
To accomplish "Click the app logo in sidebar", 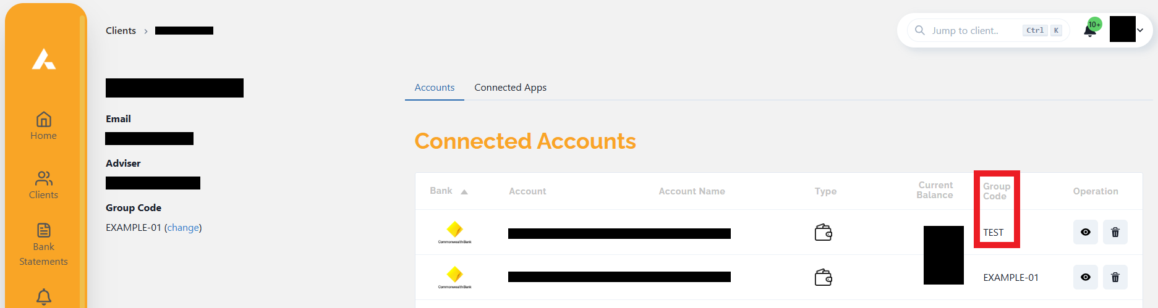I will (44, 59).
